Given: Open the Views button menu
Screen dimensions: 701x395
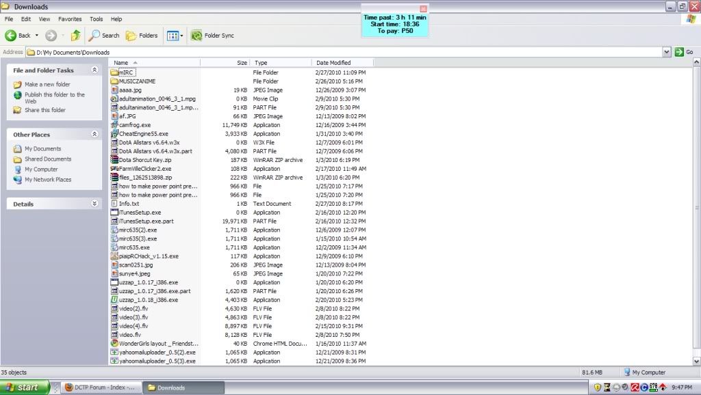Looking at the screenshot, I should pyautogui.click(x=175, y=36).
